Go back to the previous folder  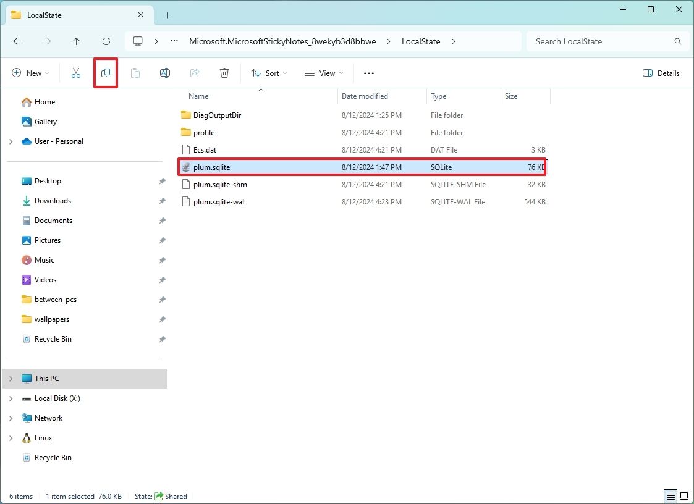tap(17, 41)
